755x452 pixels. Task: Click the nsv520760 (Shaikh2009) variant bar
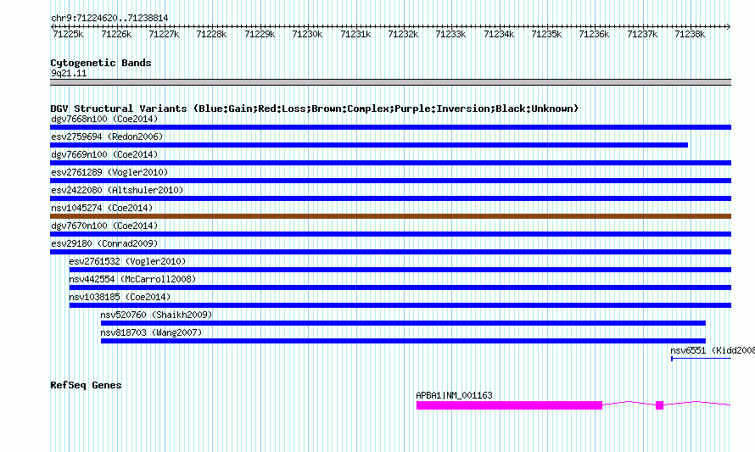(403, 323)
